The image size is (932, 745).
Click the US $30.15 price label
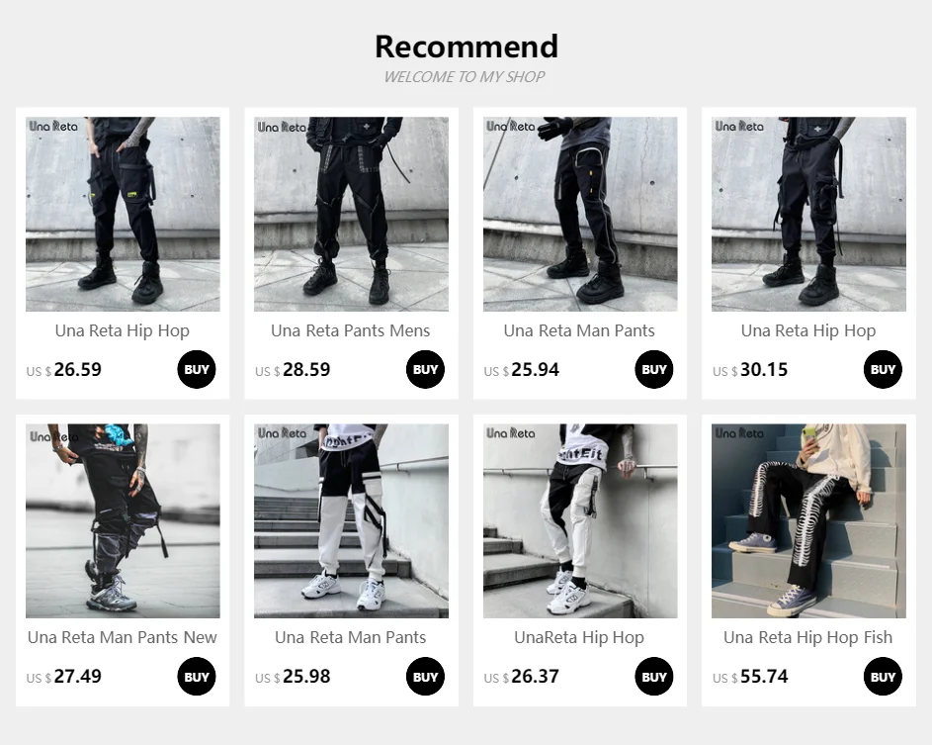pos(750,369)
